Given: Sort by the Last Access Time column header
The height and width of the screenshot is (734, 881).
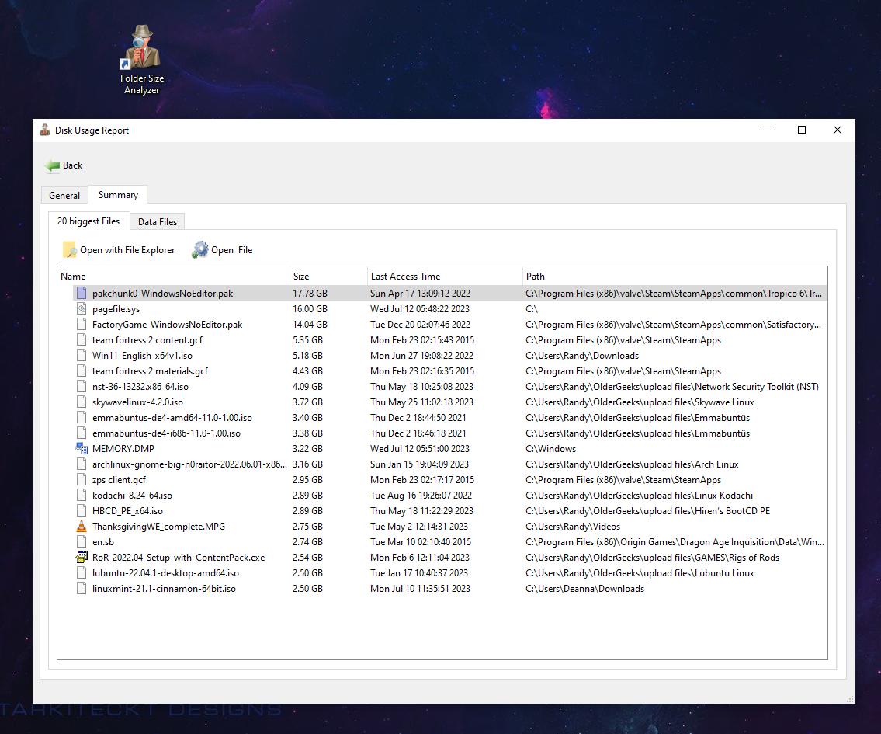Looking at the screenshot, I should tap(445, 276).
